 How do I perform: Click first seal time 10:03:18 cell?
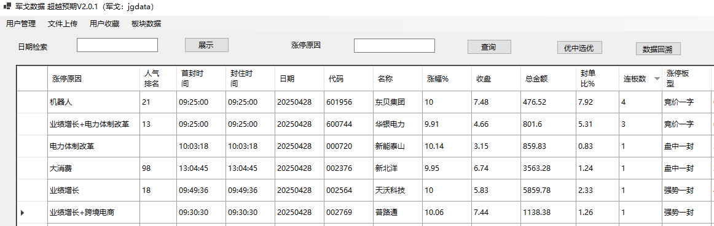pyautogui.click(x=201, y=146)
